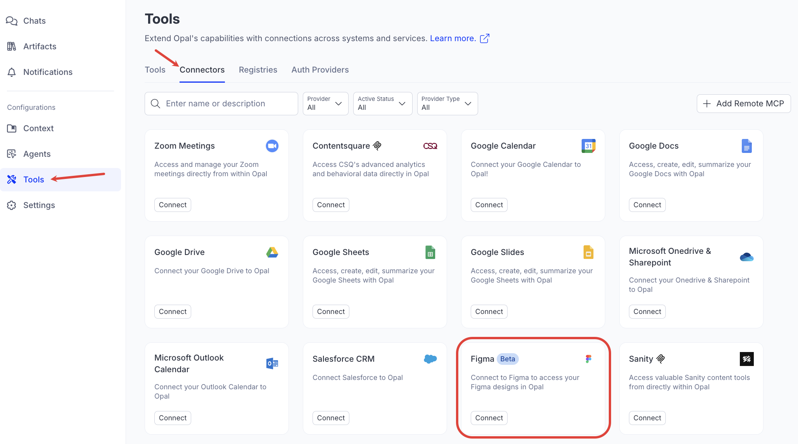
Task: Click the Configurations section label
Action: [31, 108]
